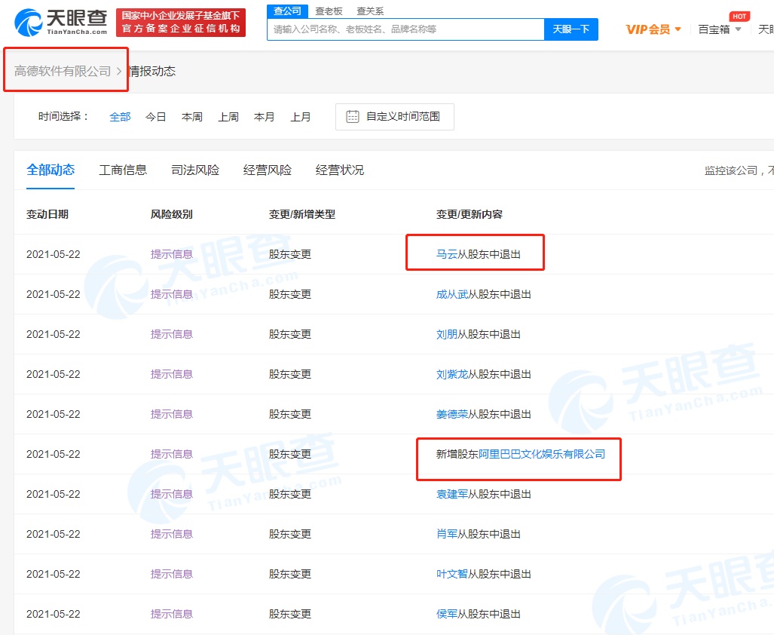Select 上周 time filter
Screen dimensions: 774x635
click(x=228, y=117)
